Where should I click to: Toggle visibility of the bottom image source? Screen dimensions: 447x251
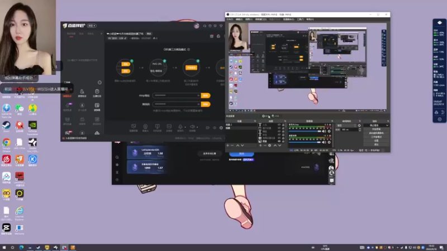tap(279, 141)
